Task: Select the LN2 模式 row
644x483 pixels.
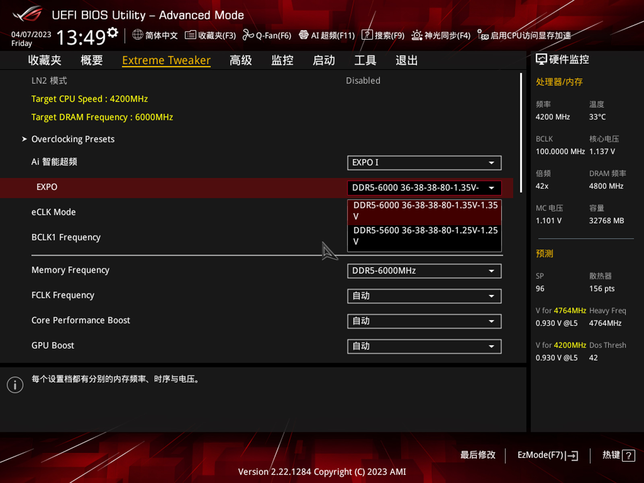Action: [256, 80]
